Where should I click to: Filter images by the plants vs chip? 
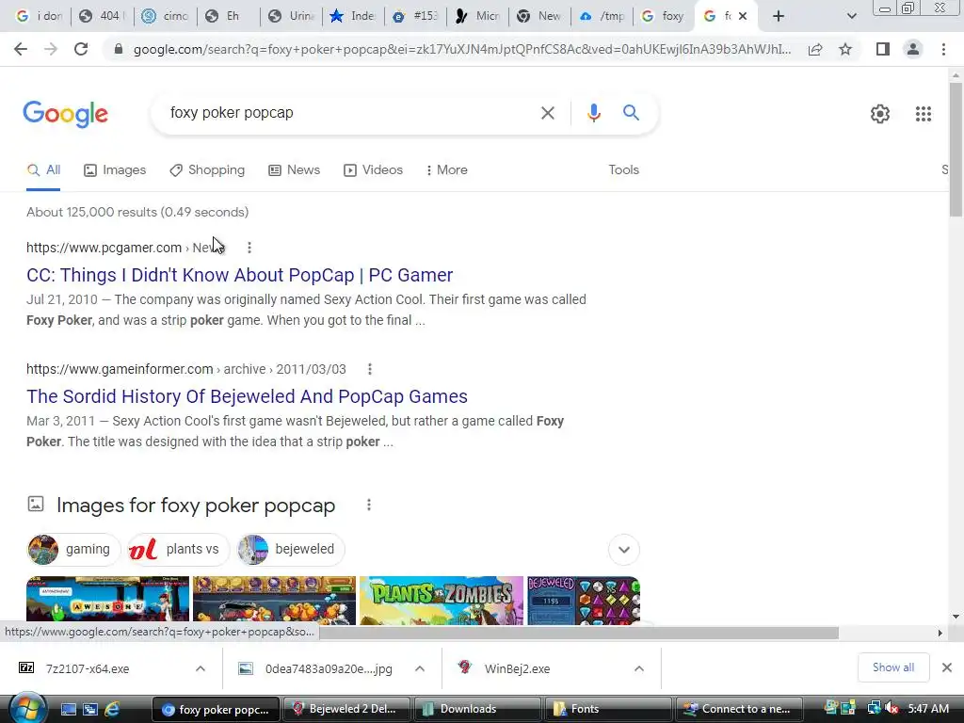[178, 550]
